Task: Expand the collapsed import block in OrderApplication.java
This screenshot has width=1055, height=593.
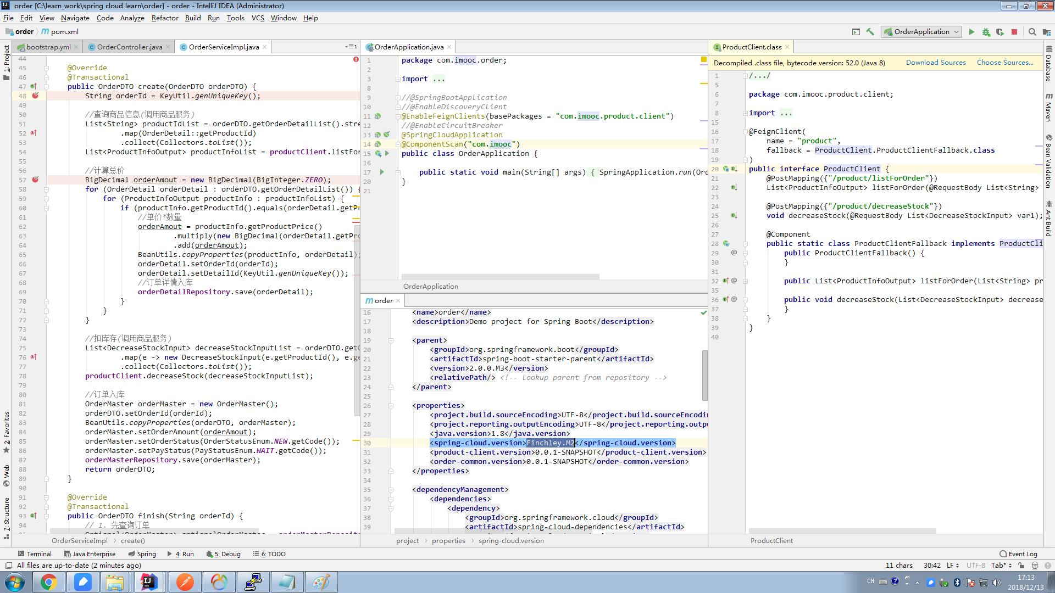Action: pos(398,79)
